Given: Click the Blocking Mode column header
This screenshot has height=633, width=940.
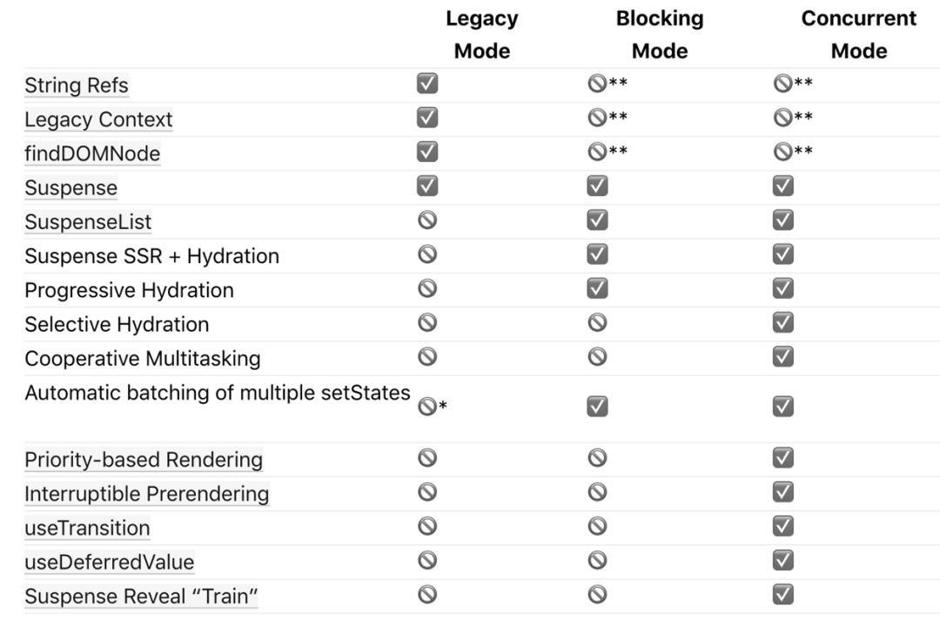Looking at the screenshot, I should click(x=660, y=35).
